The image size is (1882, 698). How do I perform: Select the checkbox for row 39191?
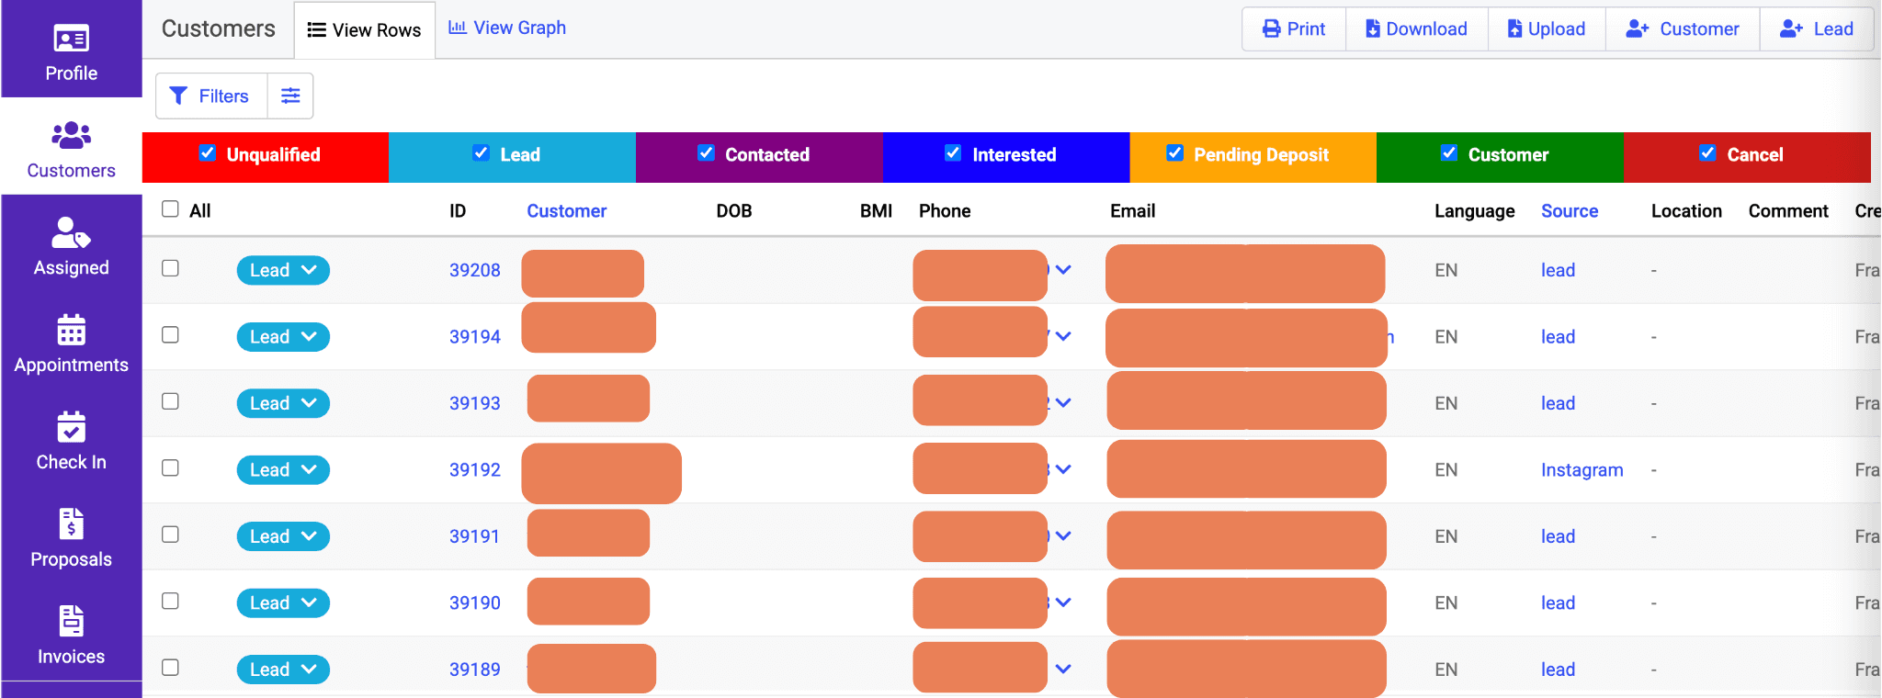(170, 535)
